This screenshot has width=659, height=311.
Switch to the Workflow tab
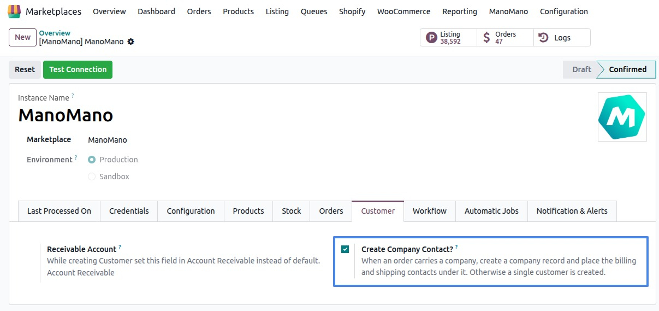pyautogui.click(x=430, y=211)
